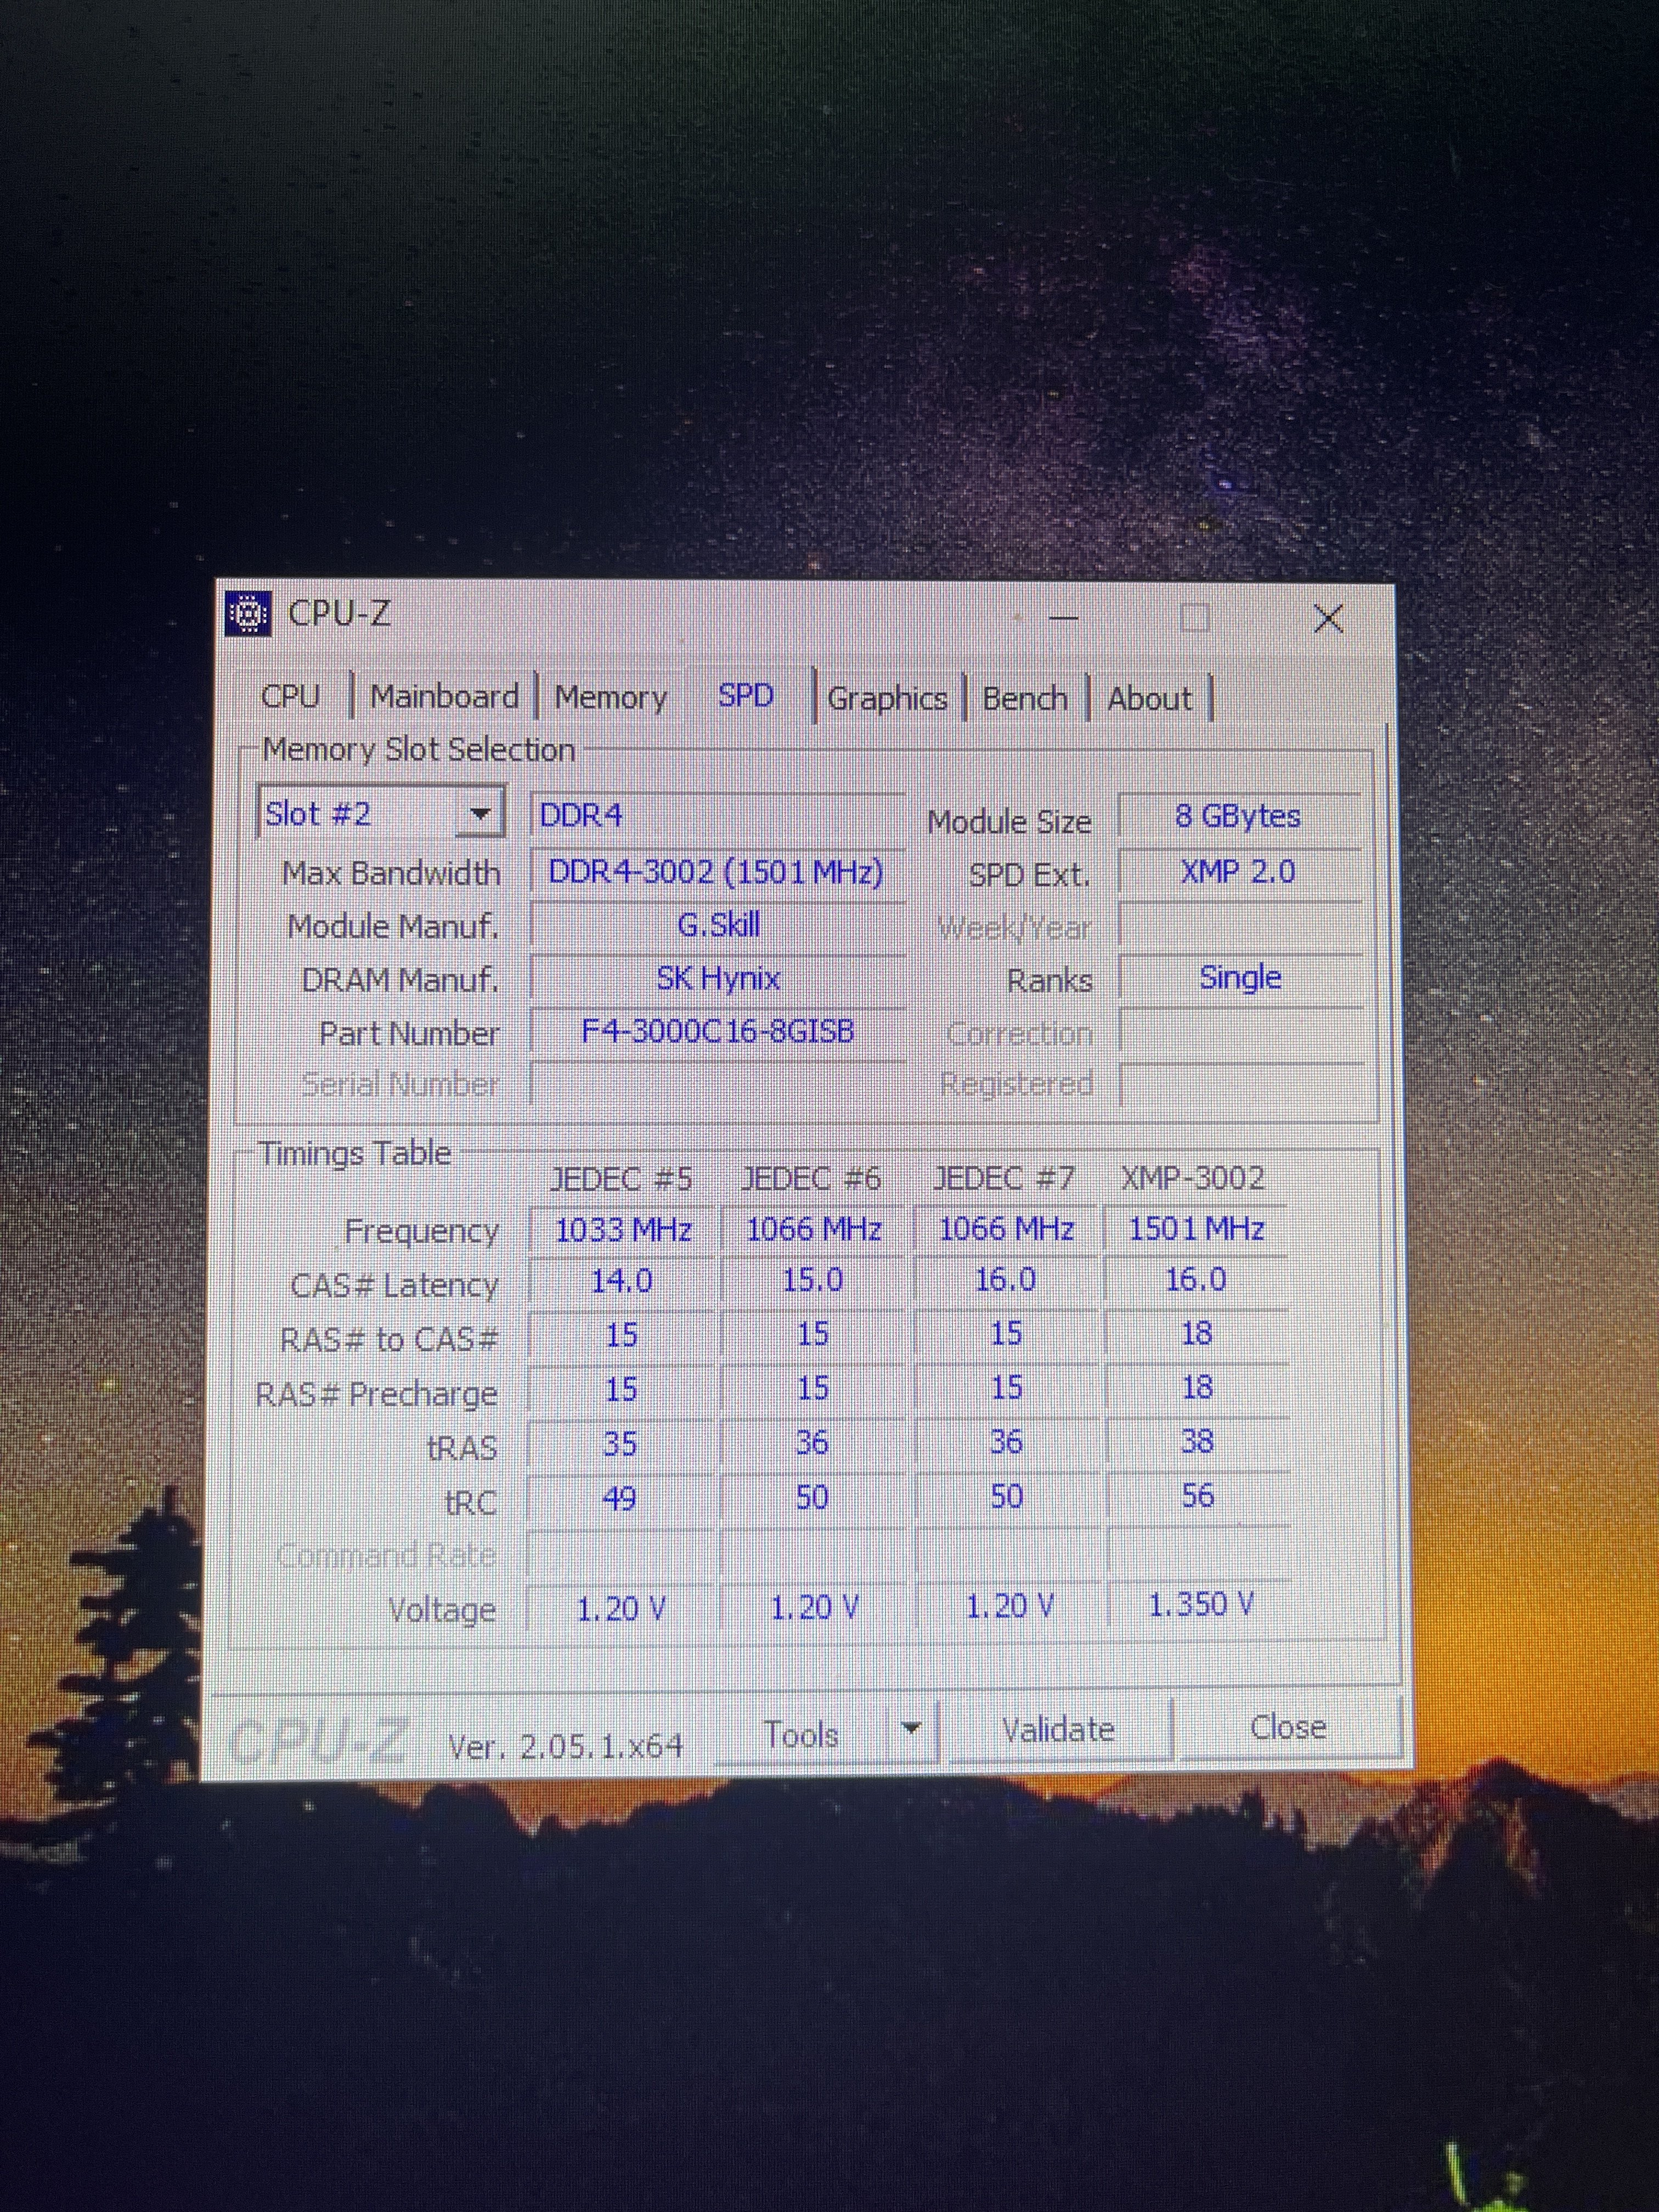Click the Close button at bottom
Screen dimensions: 1659x2212
pyautogui.click(x=1288, y=1727)
